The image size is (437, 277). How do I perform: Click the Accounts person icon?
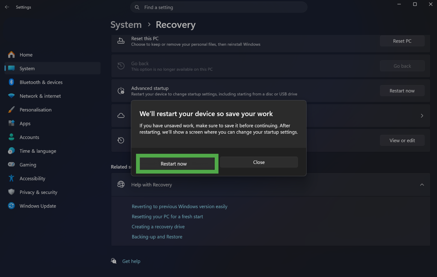pyautogui.click(x=11, y=137)
